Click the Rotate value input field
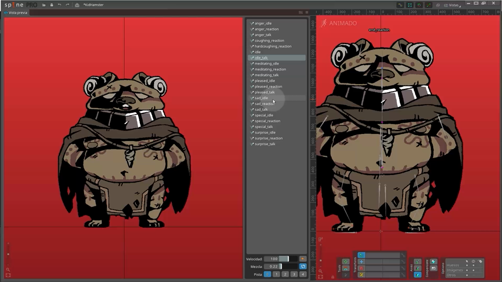This screenshot has height=282, width=502. coord(383,255)
